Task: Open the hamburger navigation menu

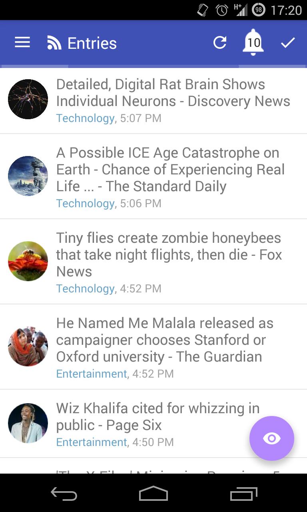Action: pyautogui.click(x=22, y=42)
